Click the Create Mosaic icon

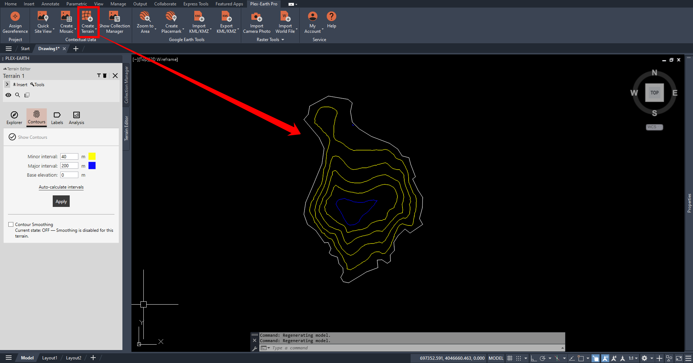pyautogui.click(x=66, y=17)
